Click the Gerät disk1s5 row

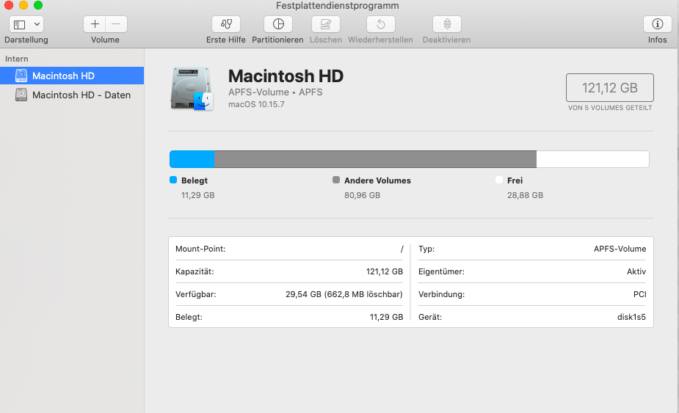point(531,317)
